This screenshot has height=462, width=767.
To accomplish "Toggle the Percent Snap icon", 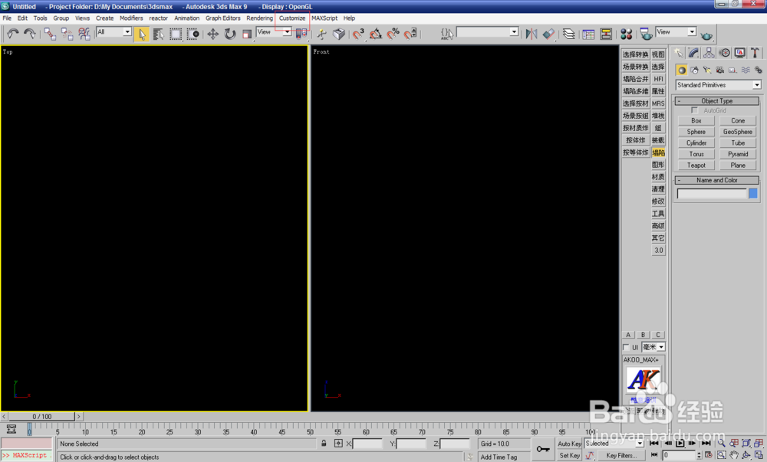I will click(x=393, y=34).
